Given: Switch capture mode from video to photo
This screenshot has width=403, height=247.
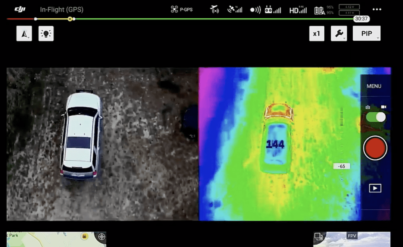Looking at the screenshot, I should [368, 107].
